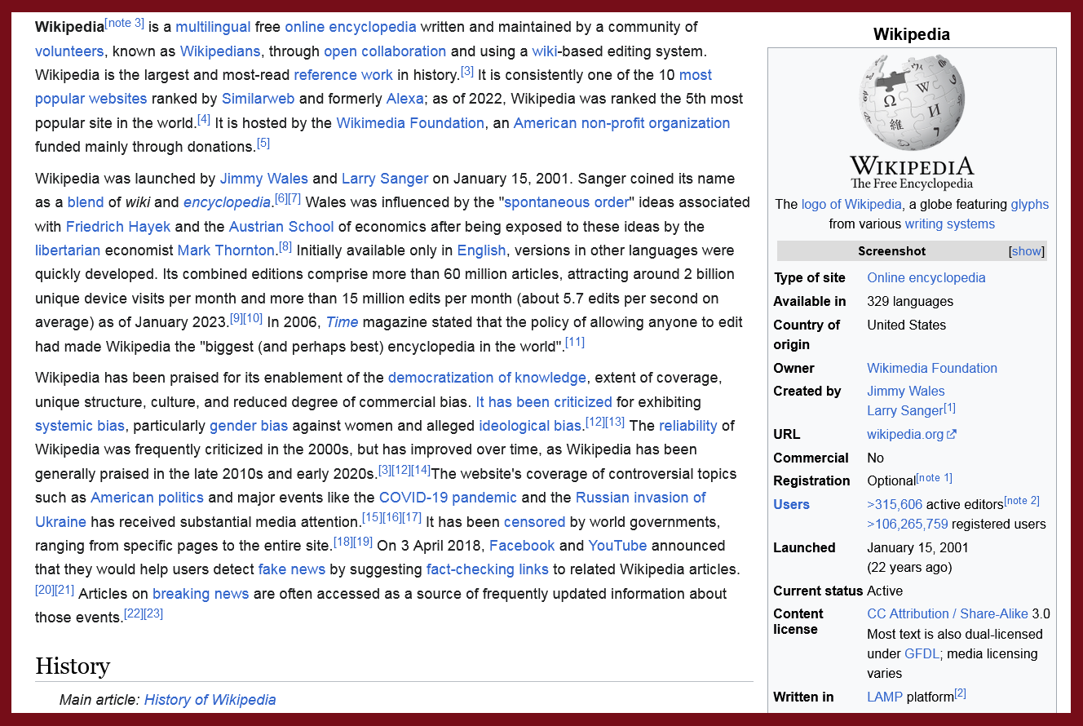Follow the blend link
The height and width of the screenshot is (726, 1083).
(86, 202)
